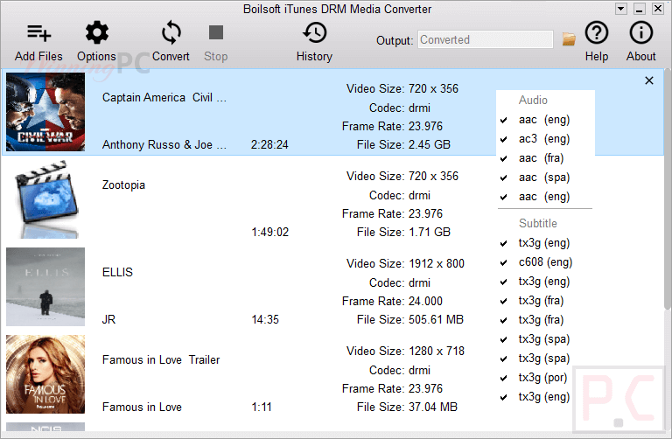The width and height of the screenshot is (672, 439).
Task: Click Video Size 1280 x 718 value
Action: [x=437, y=352]
